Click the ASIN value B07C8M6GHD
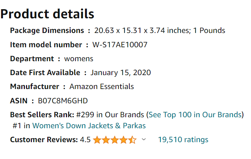Image resolution: width=251 pixels, height=159 pixels. [x=63, y=101]
